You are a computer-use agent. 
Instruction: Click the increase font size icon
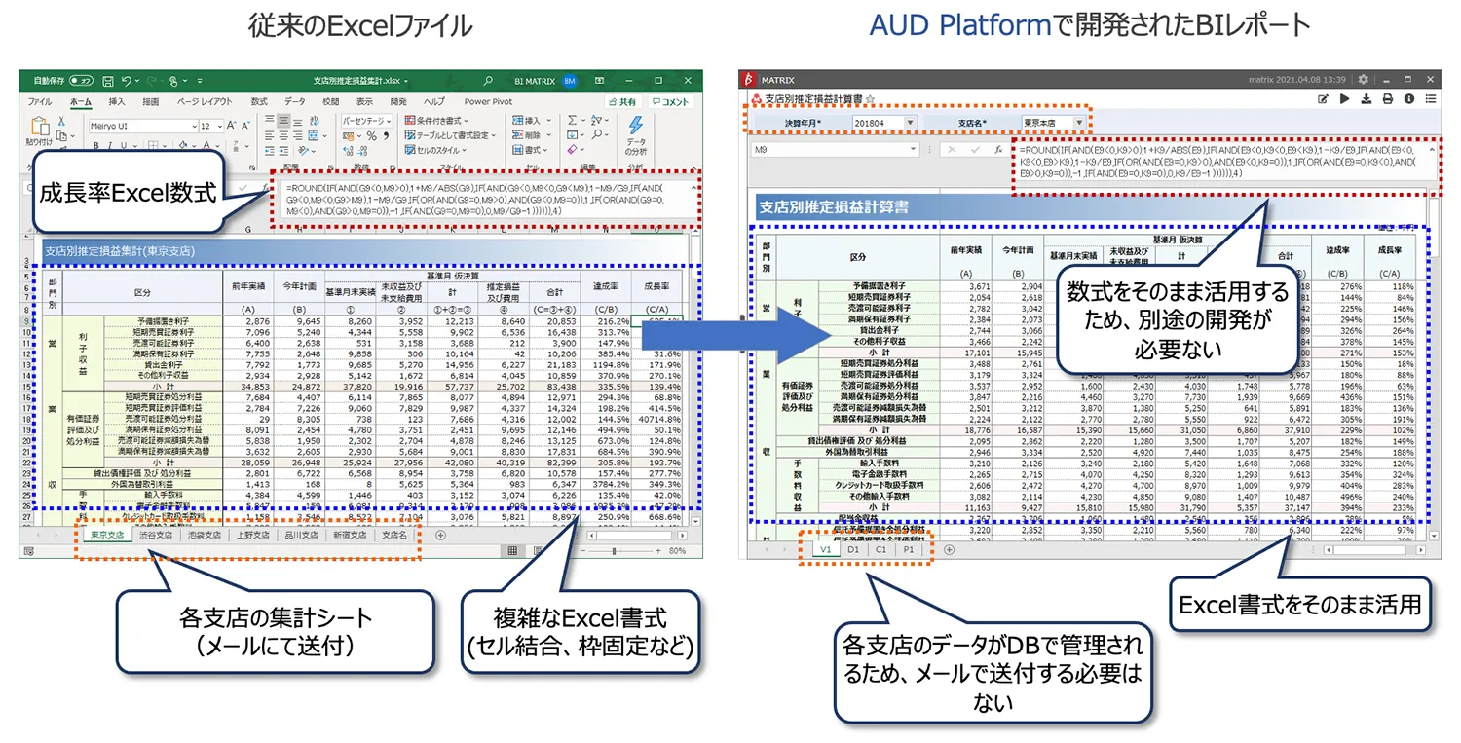(233, 126)
